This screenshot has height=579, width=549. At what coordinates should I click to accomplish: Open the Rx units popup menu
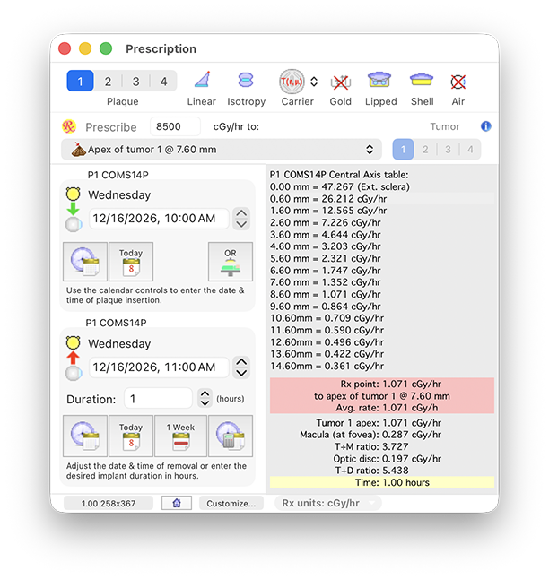[x=327, y=503]
